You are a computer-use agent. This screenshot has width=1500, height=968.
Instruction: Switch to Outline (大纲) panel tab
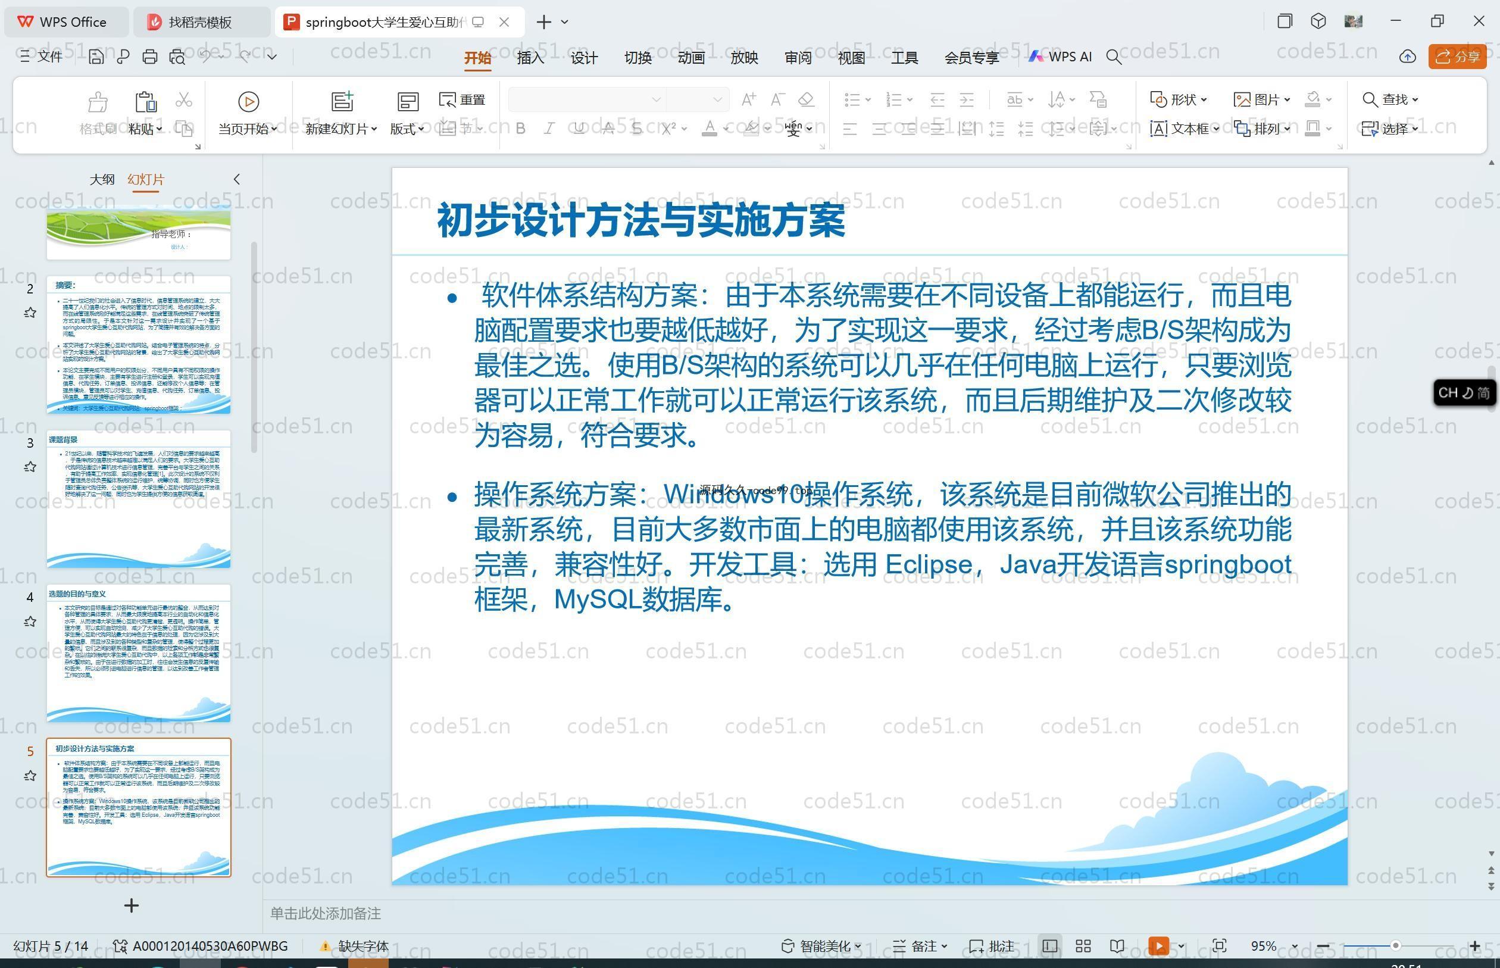point(102,180)
